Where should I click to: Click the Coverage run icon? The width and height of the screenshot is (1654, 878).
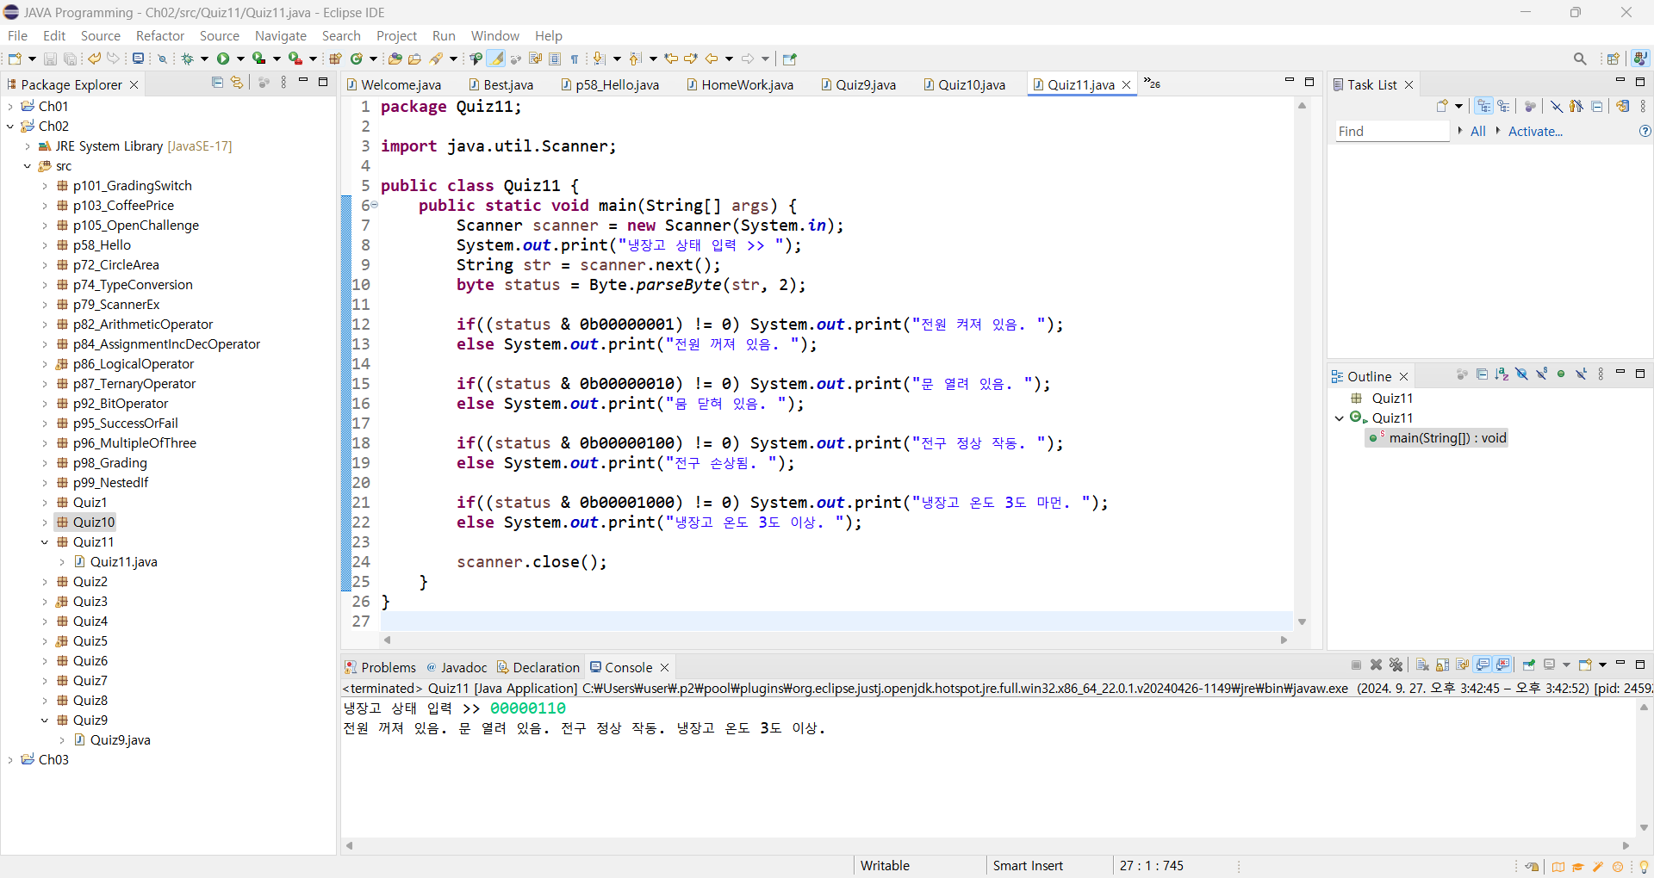click(x=258, y=59)
